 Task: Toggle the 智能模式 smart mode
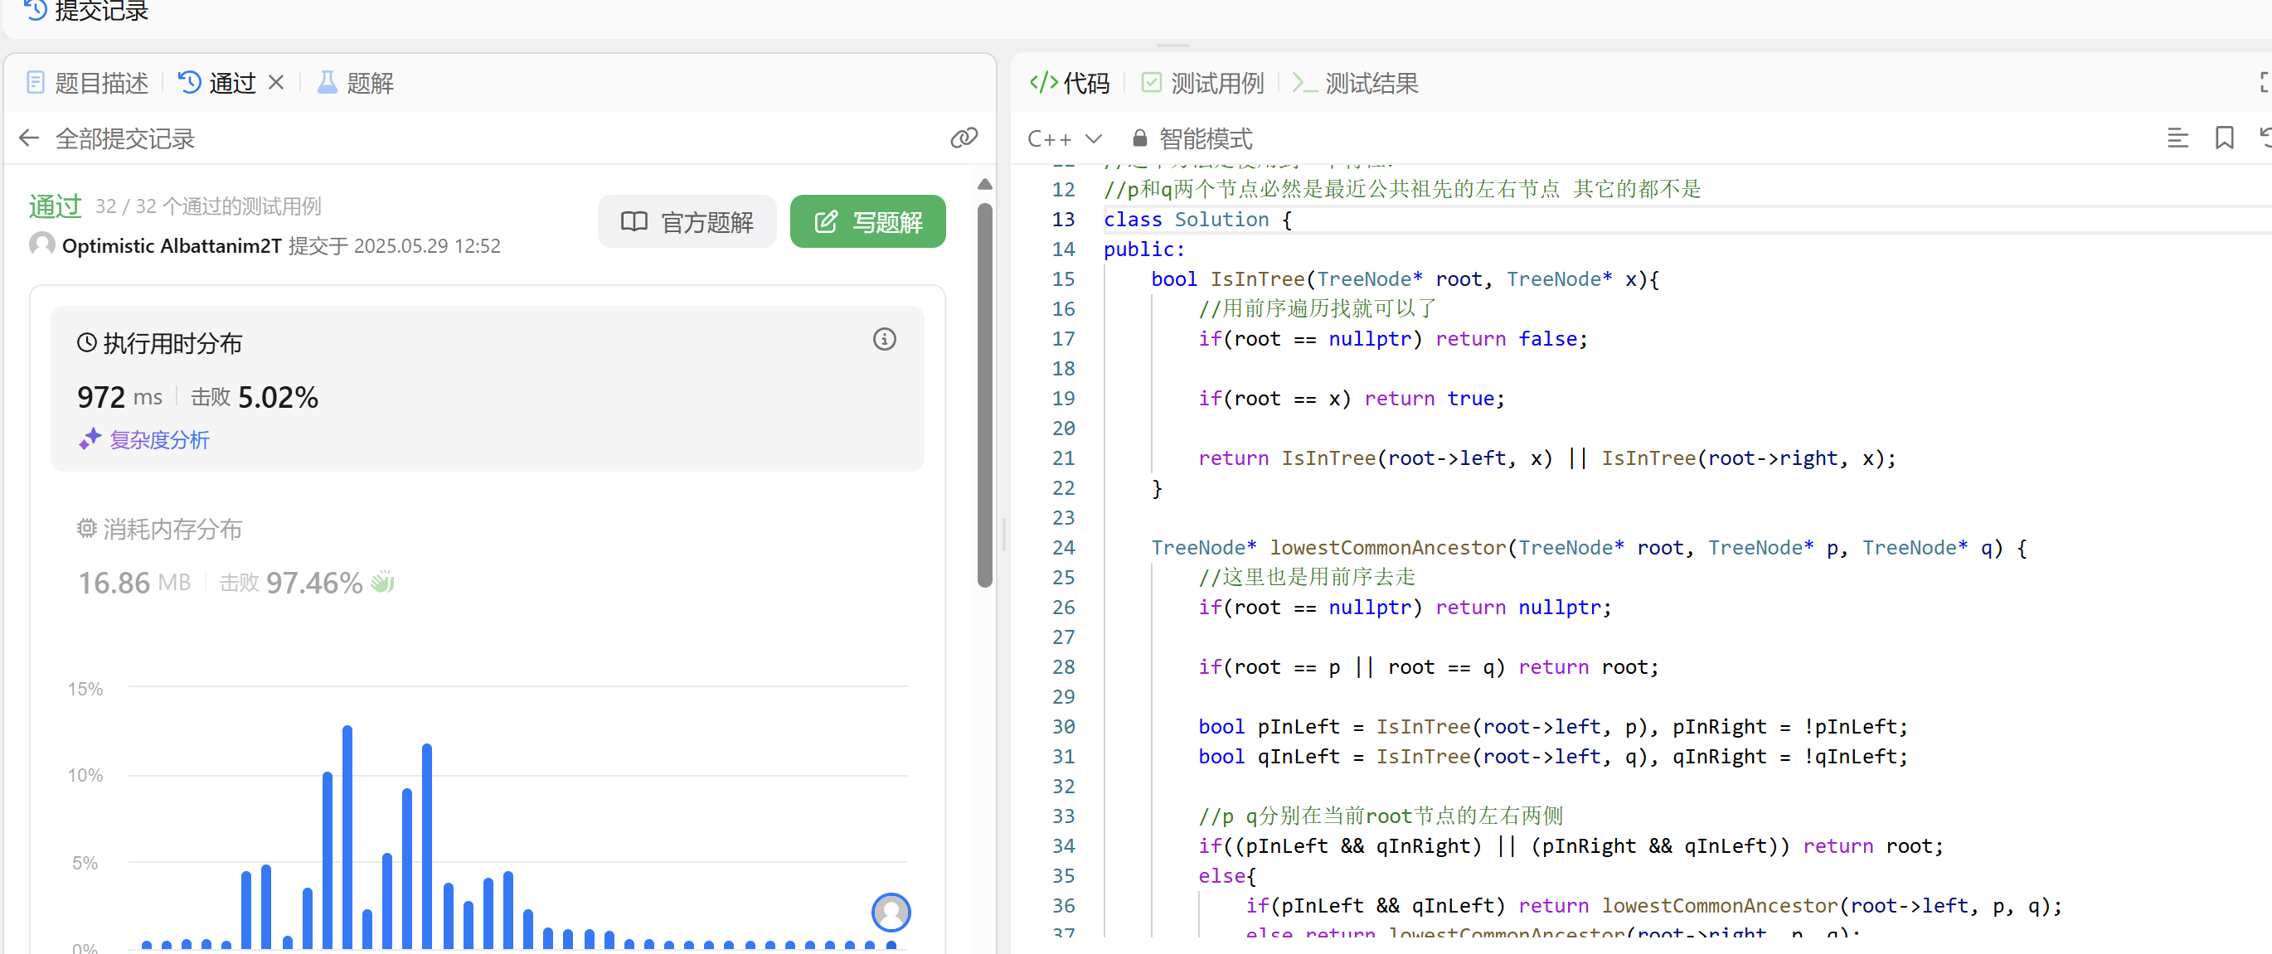[x=1204, y=138]
